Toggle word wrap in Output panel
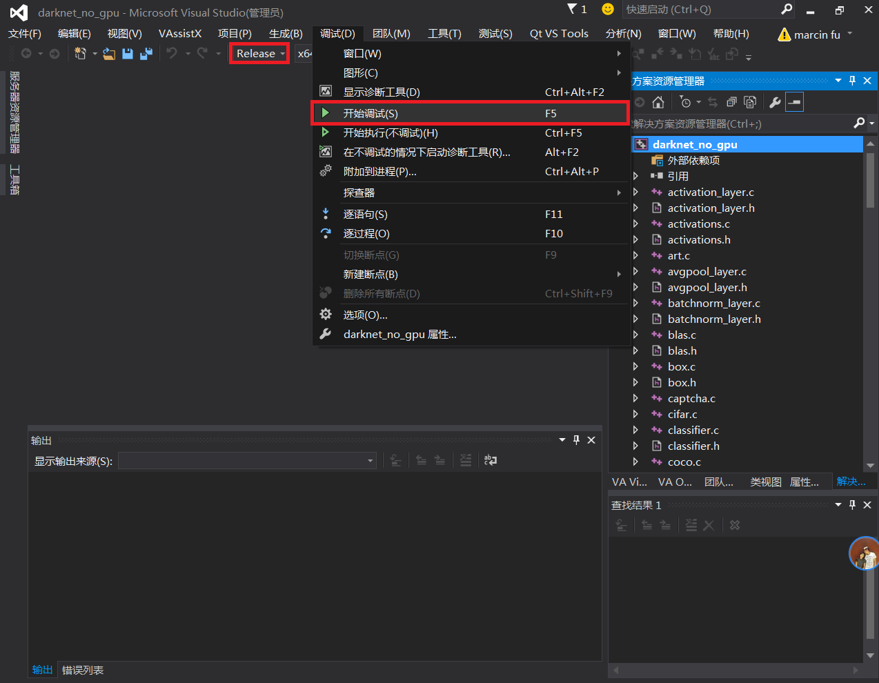Viewport: 879px width, 683px height. click(x=490, y=460)
